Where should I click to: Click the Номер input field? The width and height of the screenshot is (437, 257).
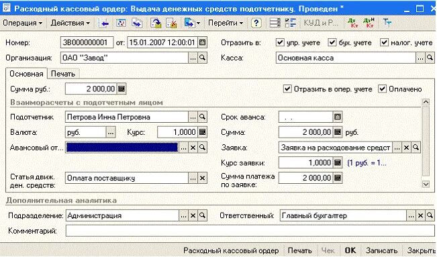(x=87, y=42)
